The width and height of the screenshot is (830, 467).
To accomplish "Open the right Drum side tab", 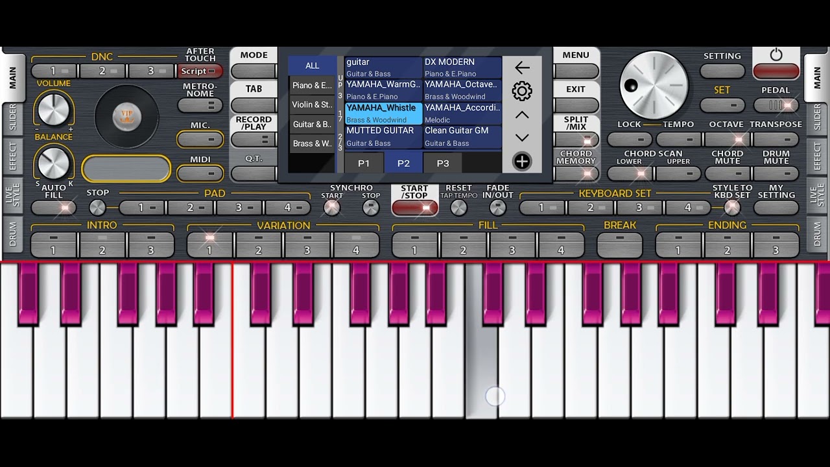I will [816, 235].
